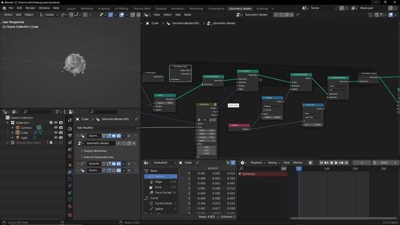400x225 pixels.
Task: Toggle spreadsheet filter funnel icon
Action: [x=233, y=162]
